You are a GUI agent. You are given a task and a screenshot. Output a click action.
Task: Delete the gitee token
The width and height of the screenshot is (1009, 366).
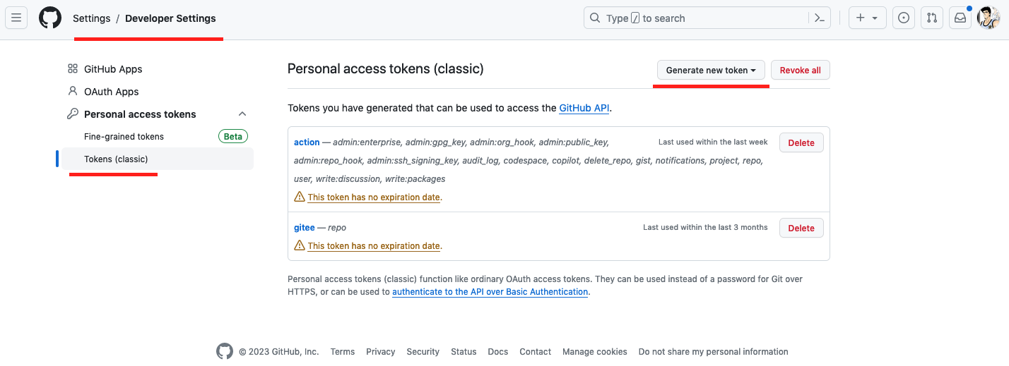tap(801, 228)
